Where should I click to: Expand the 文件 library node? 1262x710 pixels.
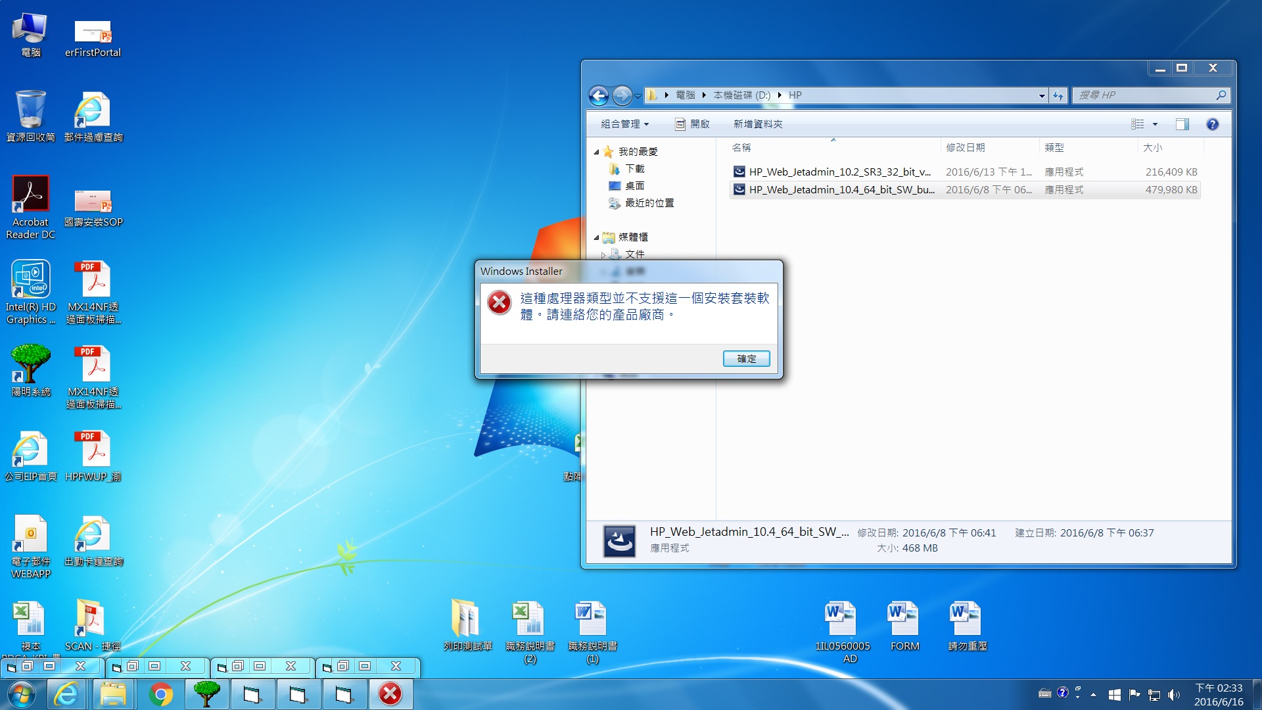(603, 255)
